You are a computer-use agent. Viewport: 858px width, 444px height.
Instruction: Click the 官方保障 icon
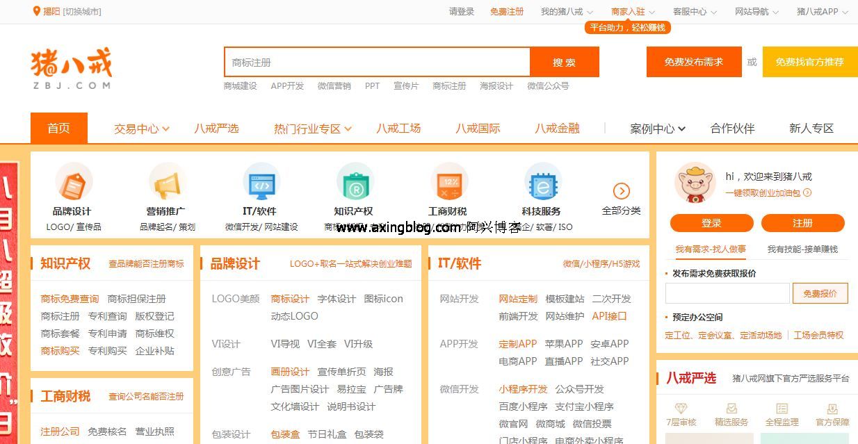pyautogui.click(x=832, y=409)
